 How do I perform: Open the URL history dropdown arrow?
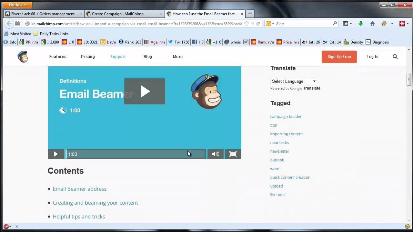(x=253, y=24)
